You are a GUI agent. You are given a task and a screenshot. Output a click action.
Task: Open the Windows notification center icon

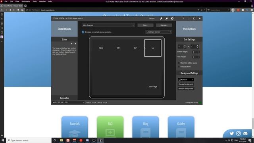point(250,140)
